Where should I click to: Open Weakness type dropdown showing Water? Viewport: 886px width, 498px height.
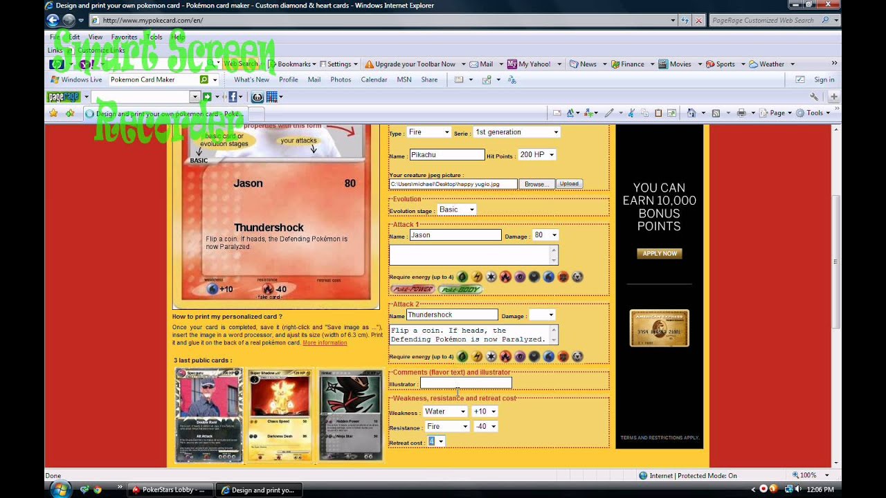pos(445,412)
